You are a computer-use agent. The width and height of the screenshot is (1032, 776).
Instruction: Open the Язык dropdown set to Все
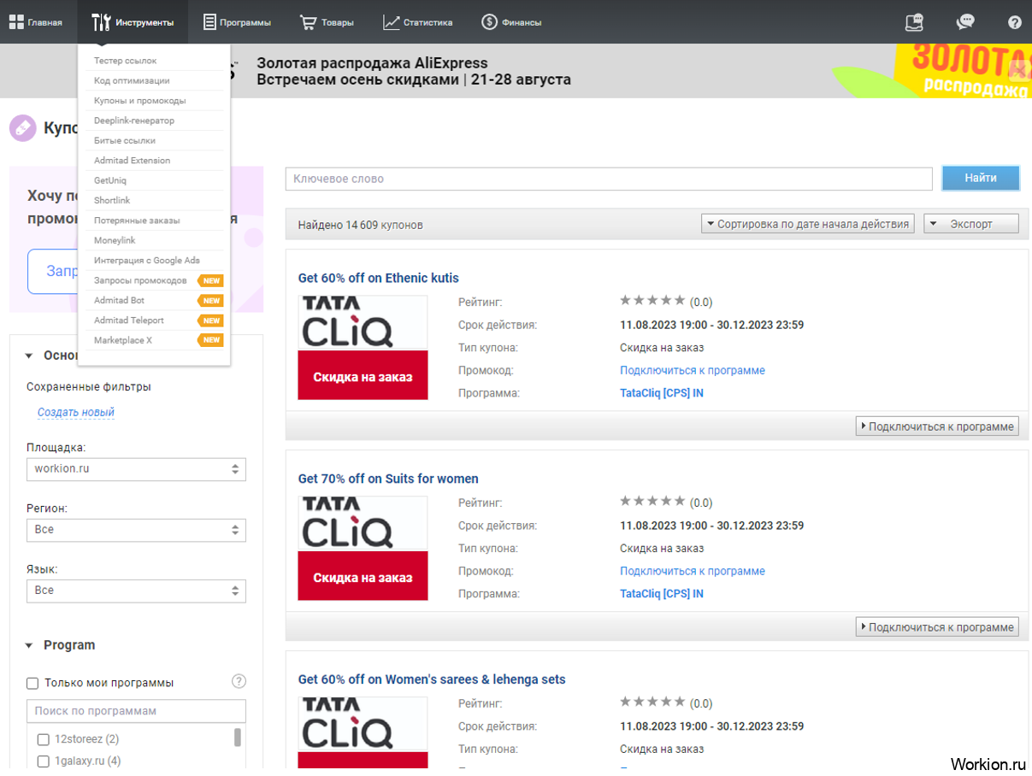click(136, 591)
